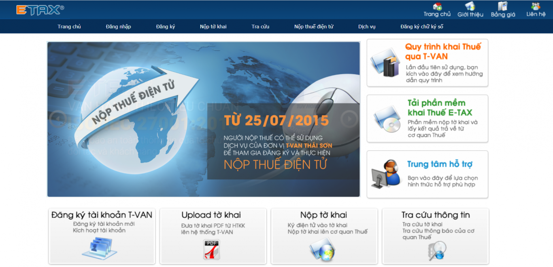Image resolution: width=553 pixels, height=267 pixels.
Task: Open the Tra cứu navigation item
Action: point(260,27)
